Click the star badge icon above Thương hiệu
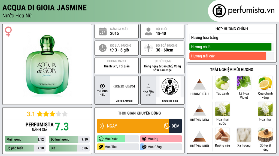The image size is (279, 156). click(102, 86)
